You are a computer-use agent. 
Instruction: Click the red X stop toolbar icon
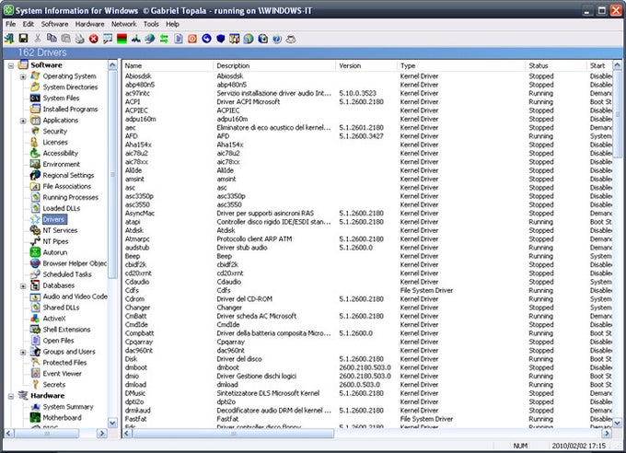[93, 39]
